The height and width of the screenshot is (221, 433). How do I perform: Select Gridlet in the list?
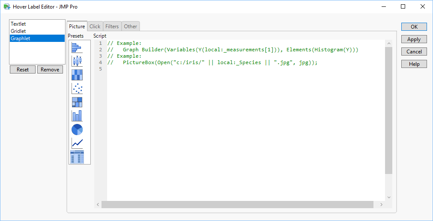37,31
